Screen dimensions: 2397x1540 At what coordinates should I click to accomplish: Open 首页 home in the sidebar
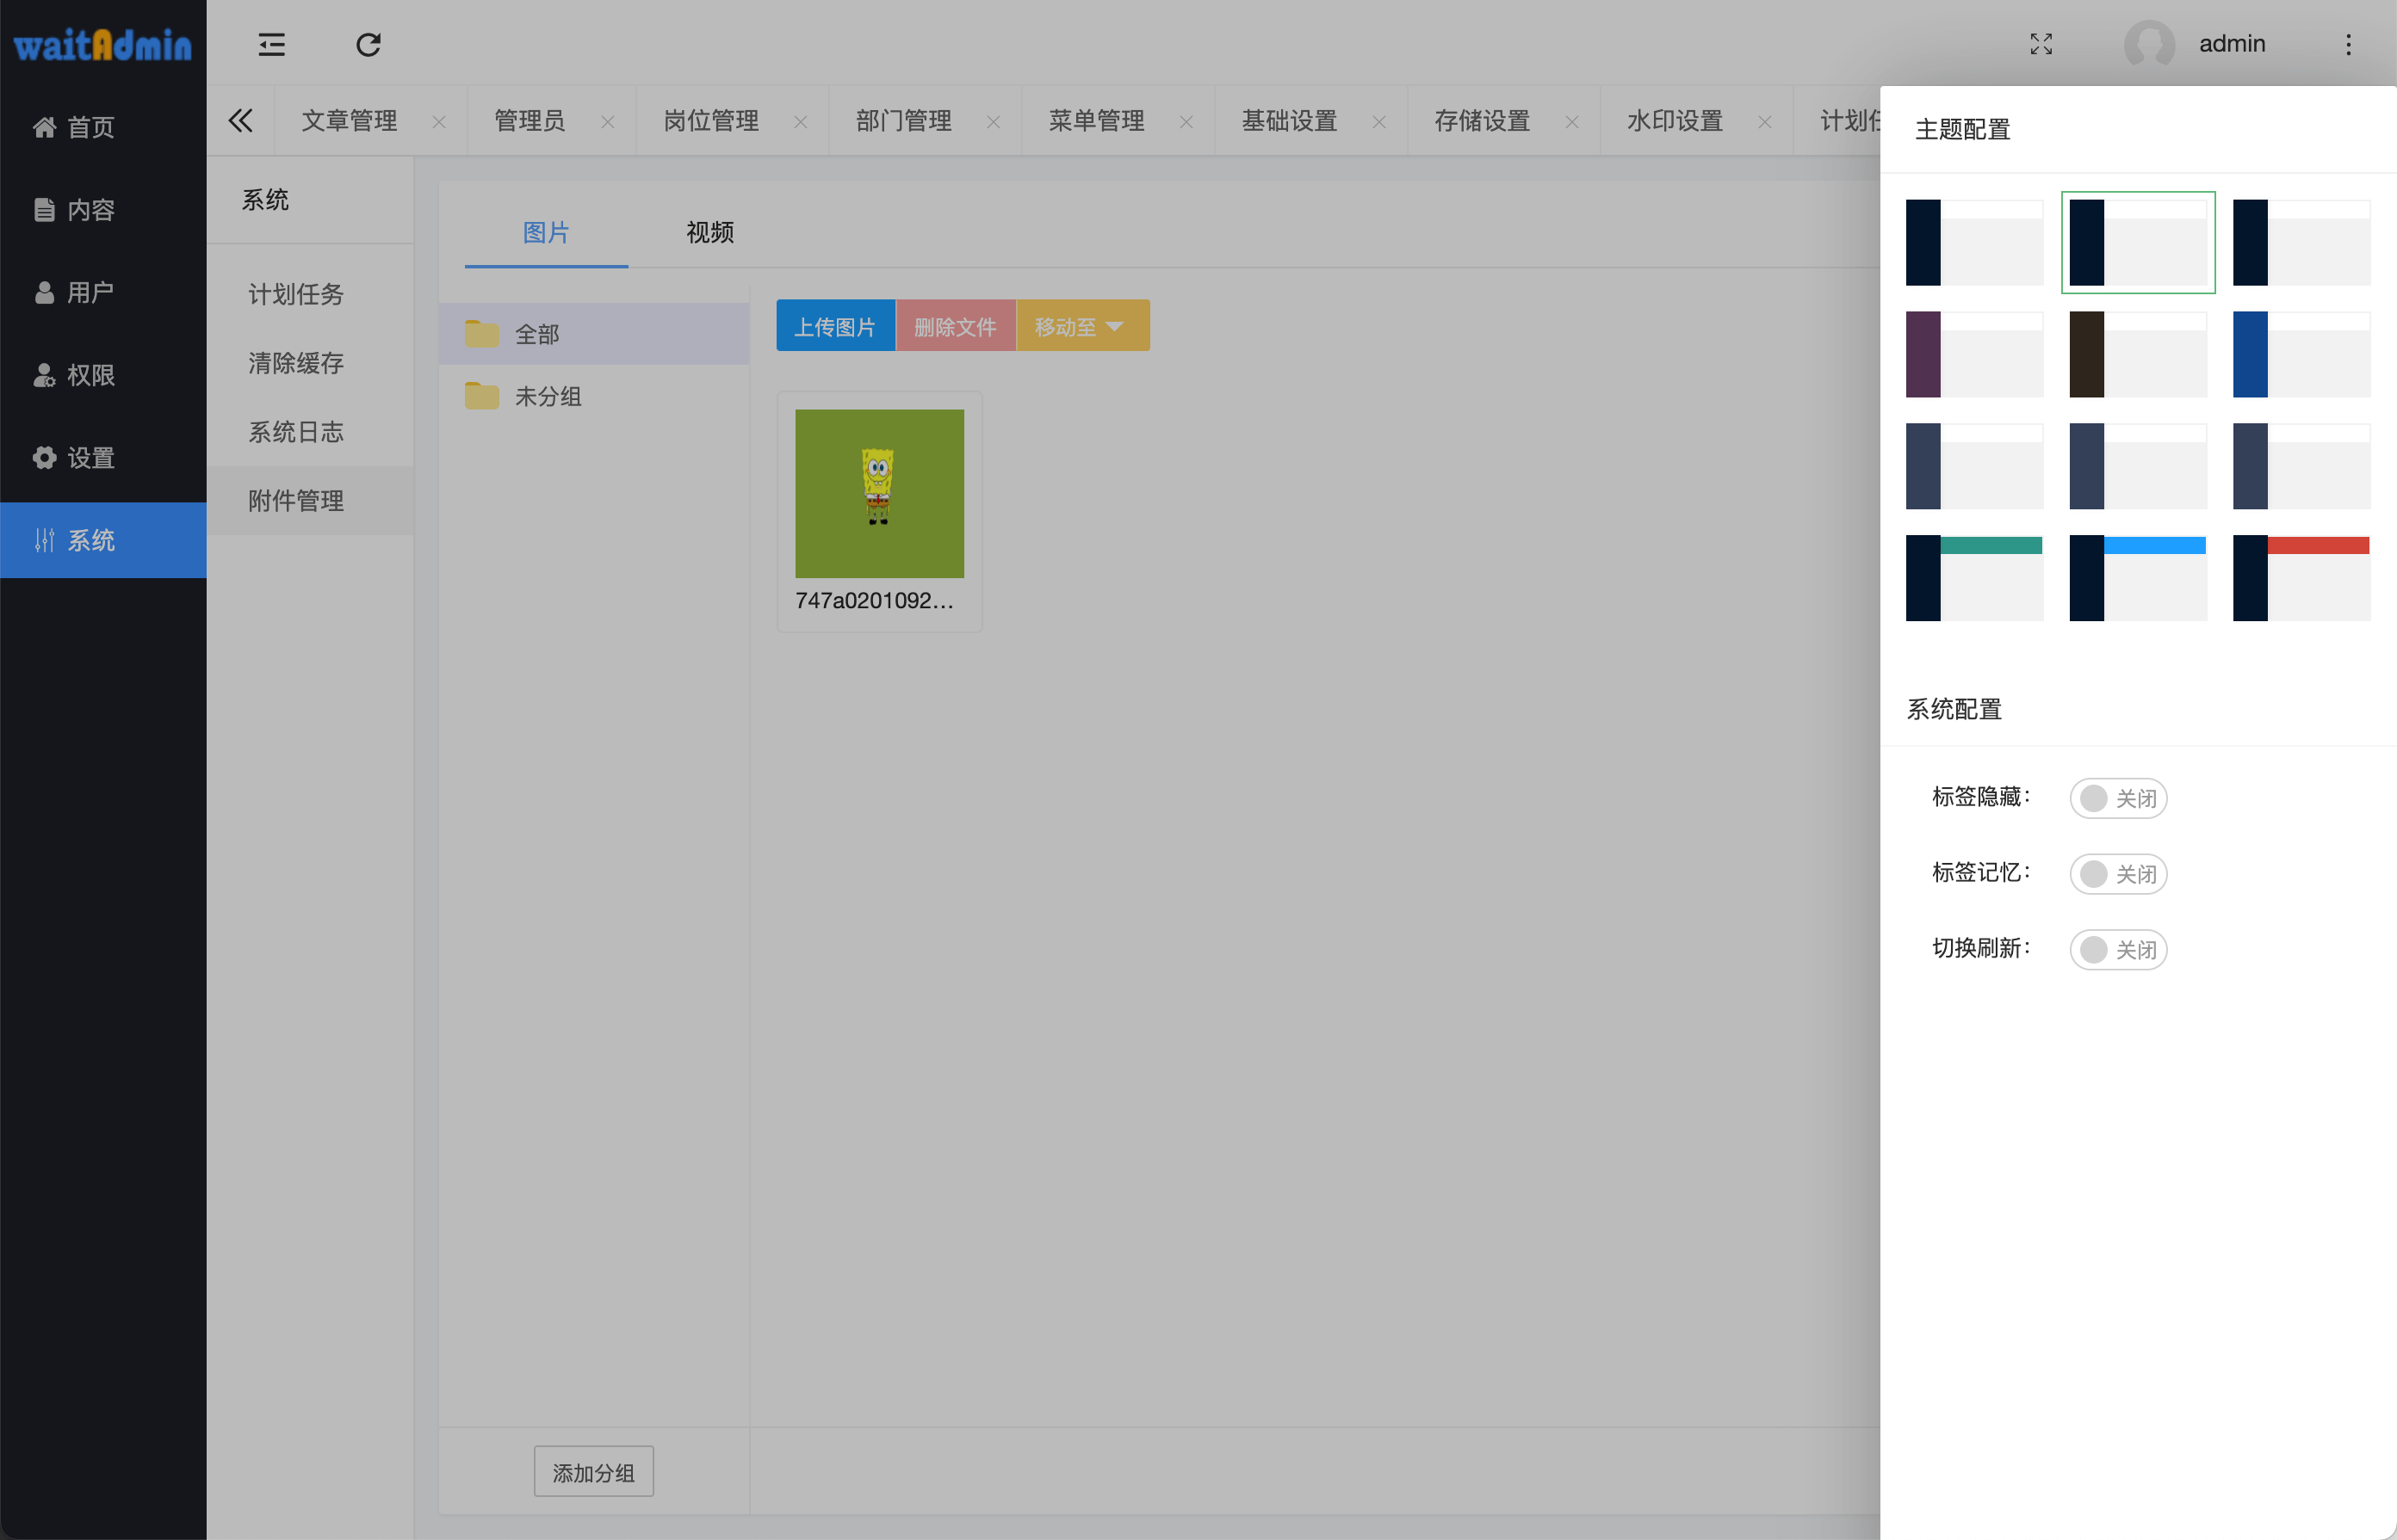point(90,128)
